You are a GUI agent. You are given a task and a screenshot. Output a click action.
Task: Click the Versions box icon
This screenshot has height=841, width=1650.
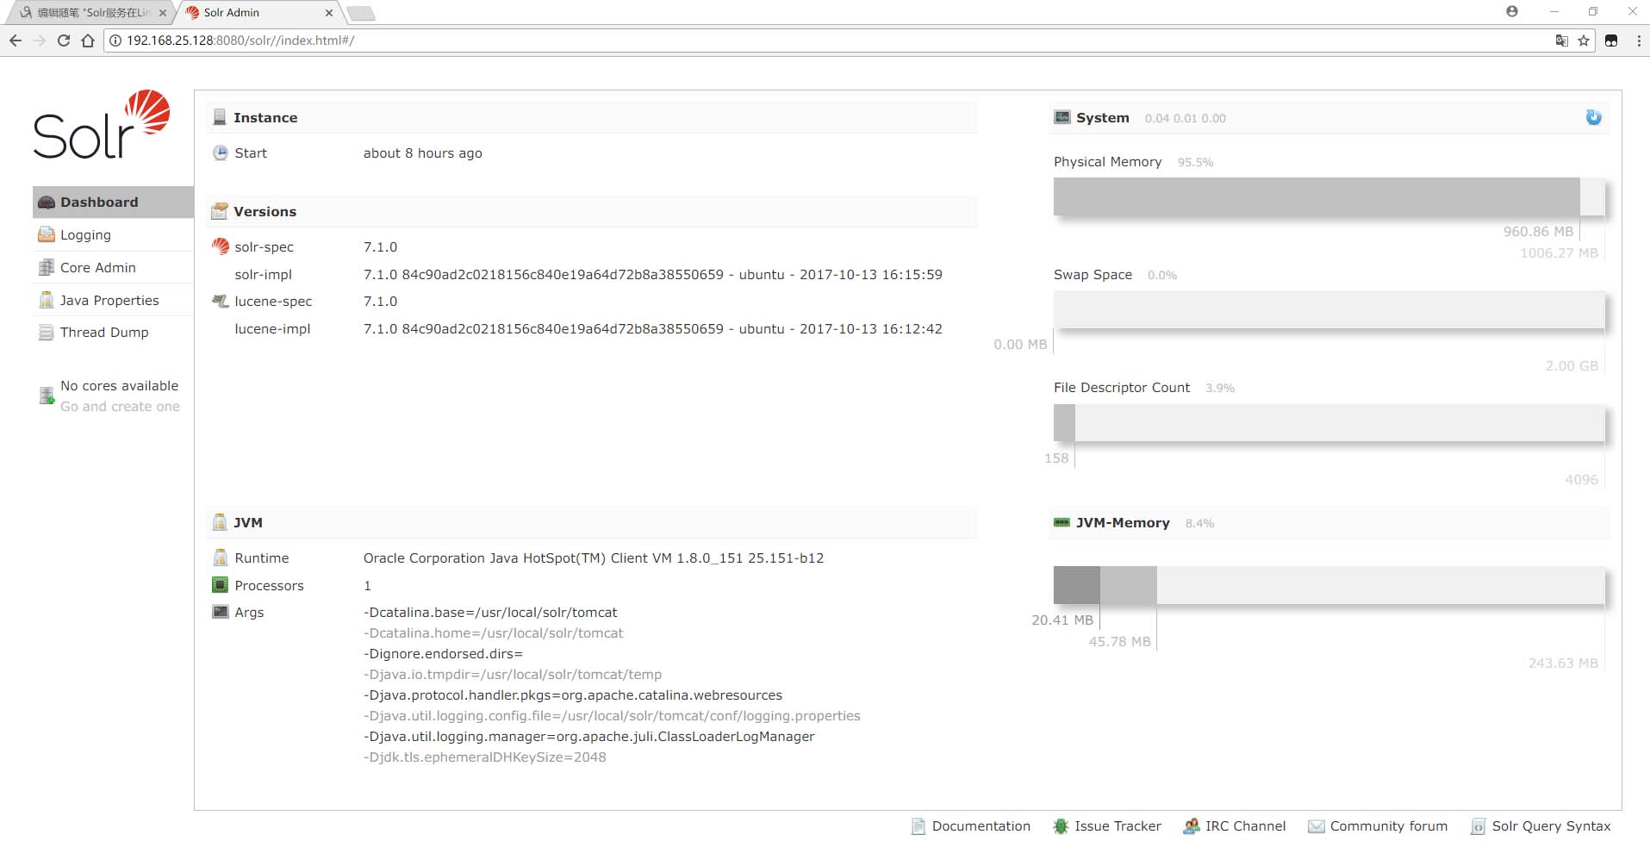pos(220,211)
